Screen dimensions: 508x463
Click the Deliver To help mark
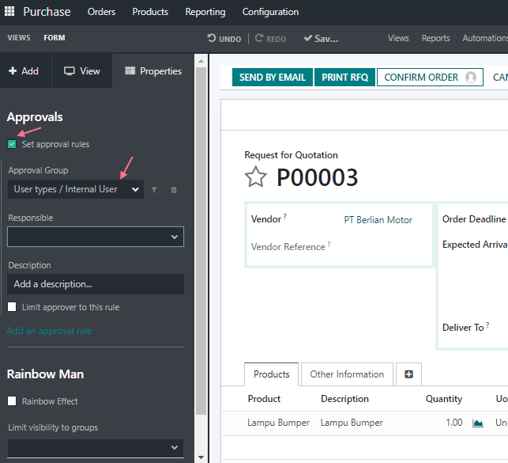click(487, 324)
